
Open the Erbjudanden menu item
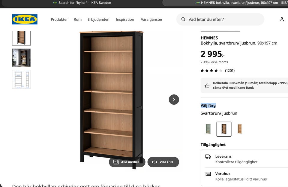(98, 19)
